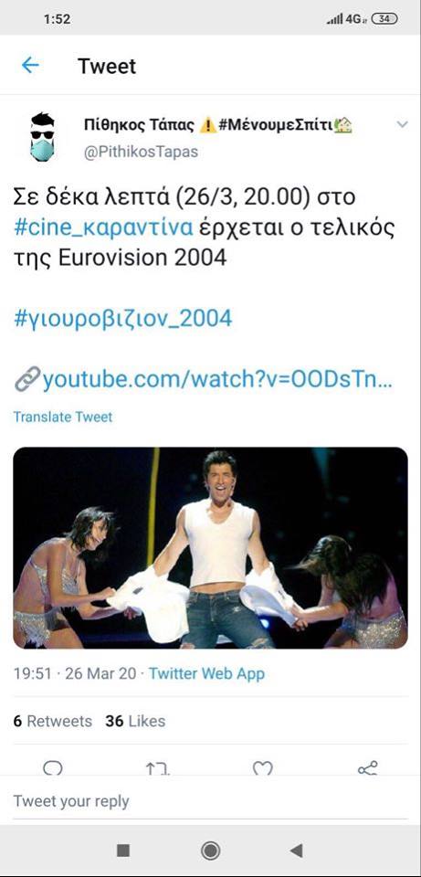Focus the Tweet your reply field
Screen dimensions: 421x877
[210, 801]
